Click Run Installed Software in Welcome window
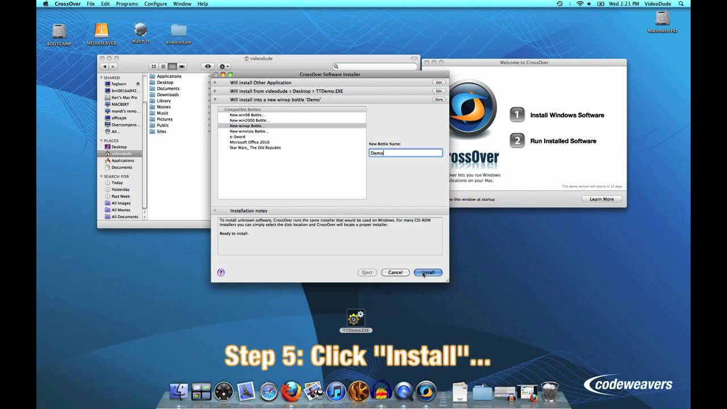The image size is (727, 409). click(553, 141)
